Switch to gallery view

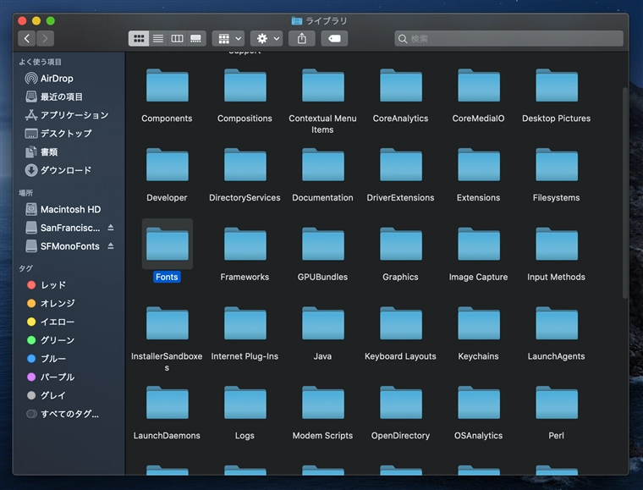point(196,39)
